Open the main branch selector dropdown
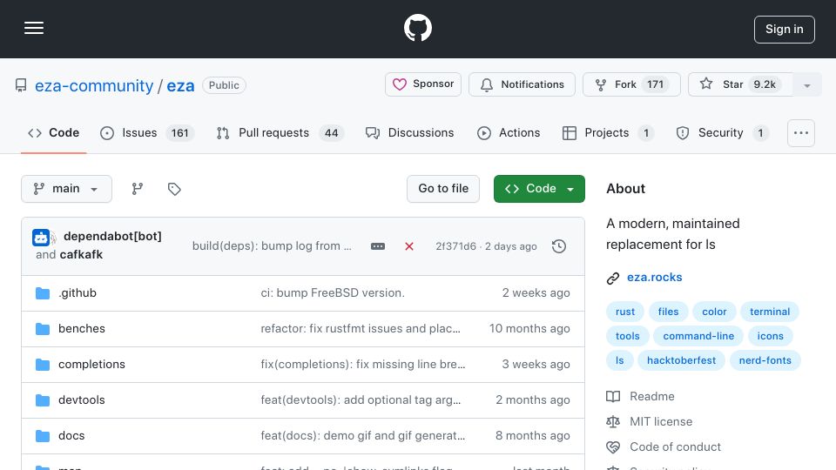 67,189
